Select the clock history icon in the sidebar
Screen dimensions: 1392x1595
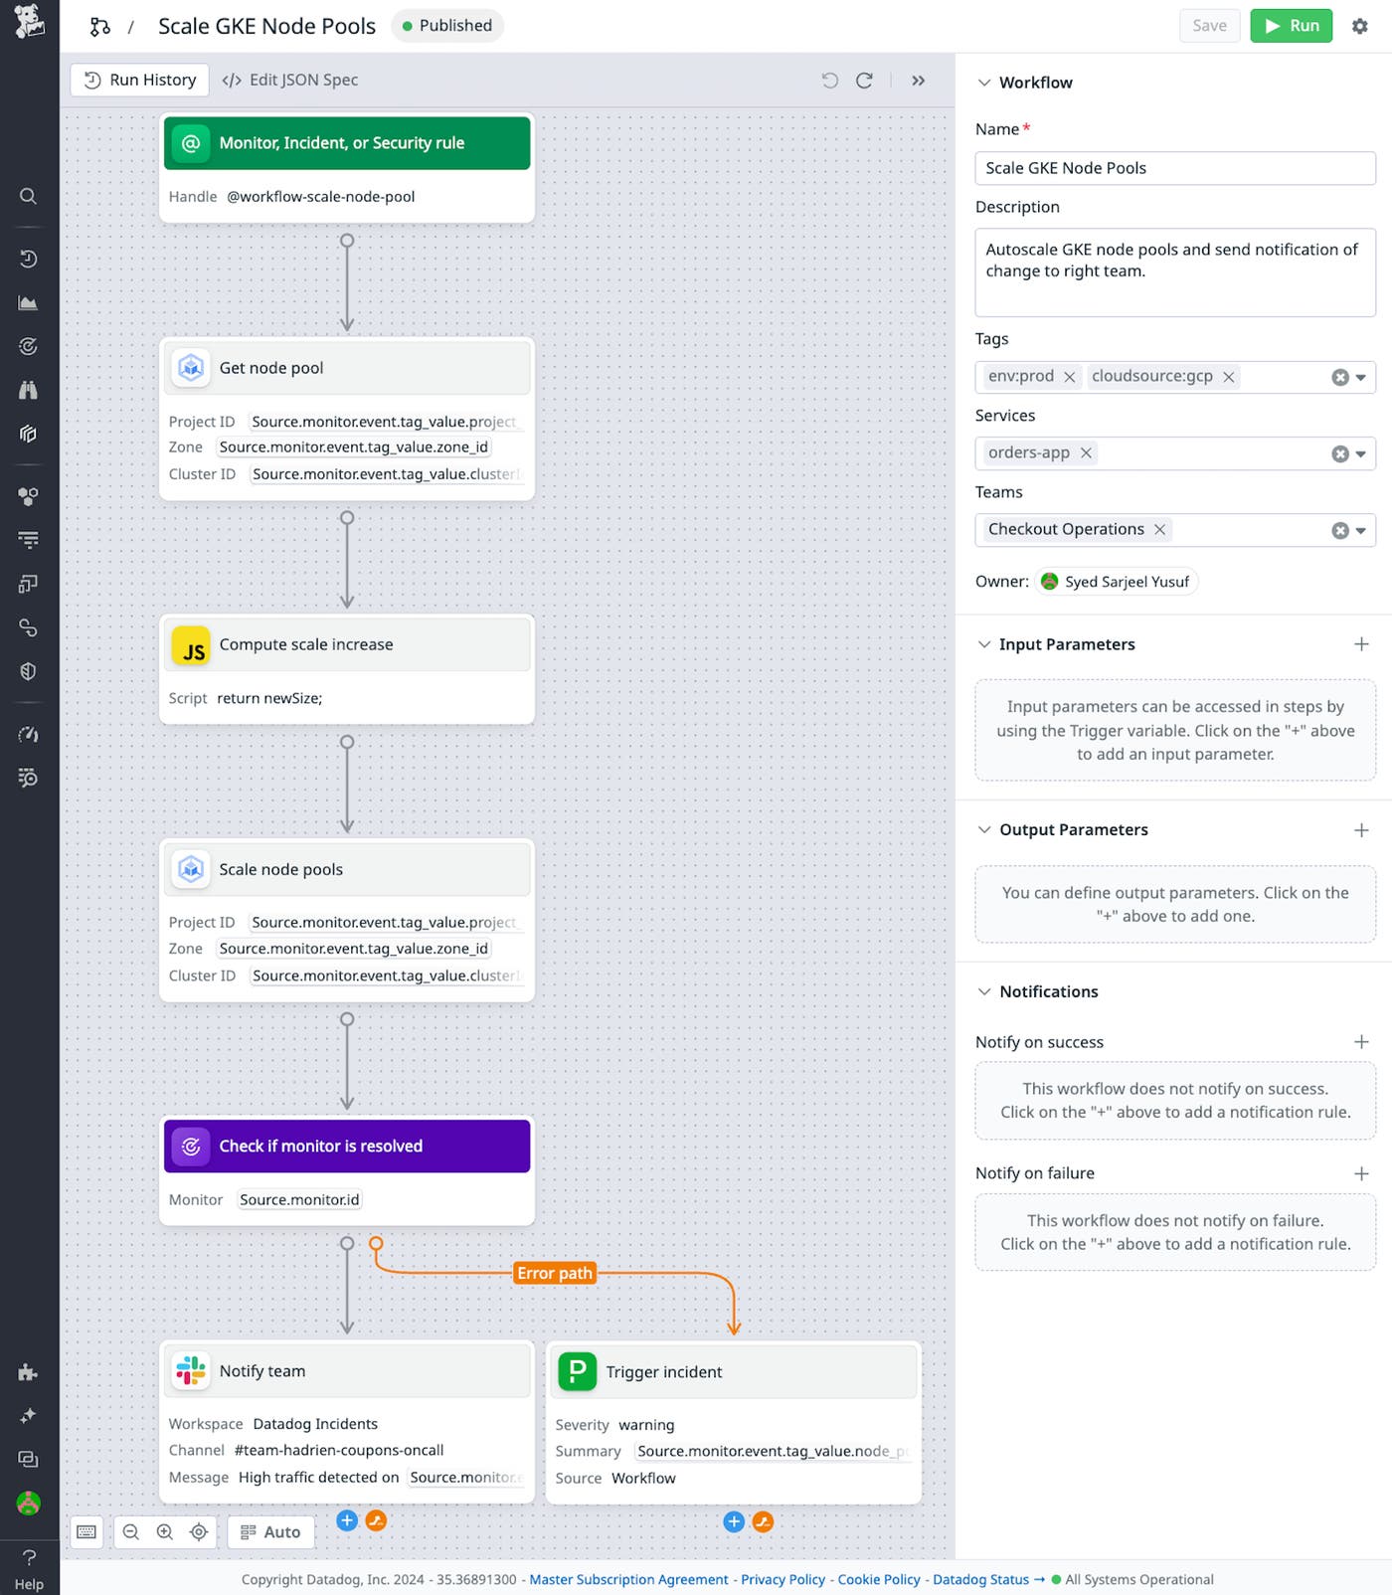pyautogui.click(x=28, y=258)
